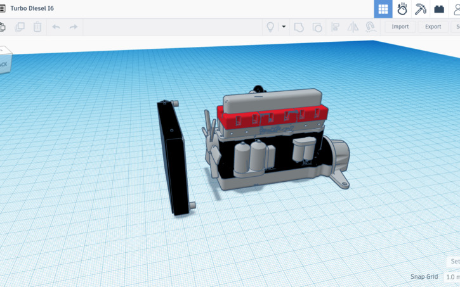Open the Blocks pickaxe mode

click(421, 9)
